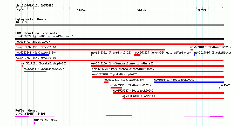The width and height of the screenshot is (231, 126).
Task: Open the nsv5519816 ByrskaBishop label
Action: (212, 53)
